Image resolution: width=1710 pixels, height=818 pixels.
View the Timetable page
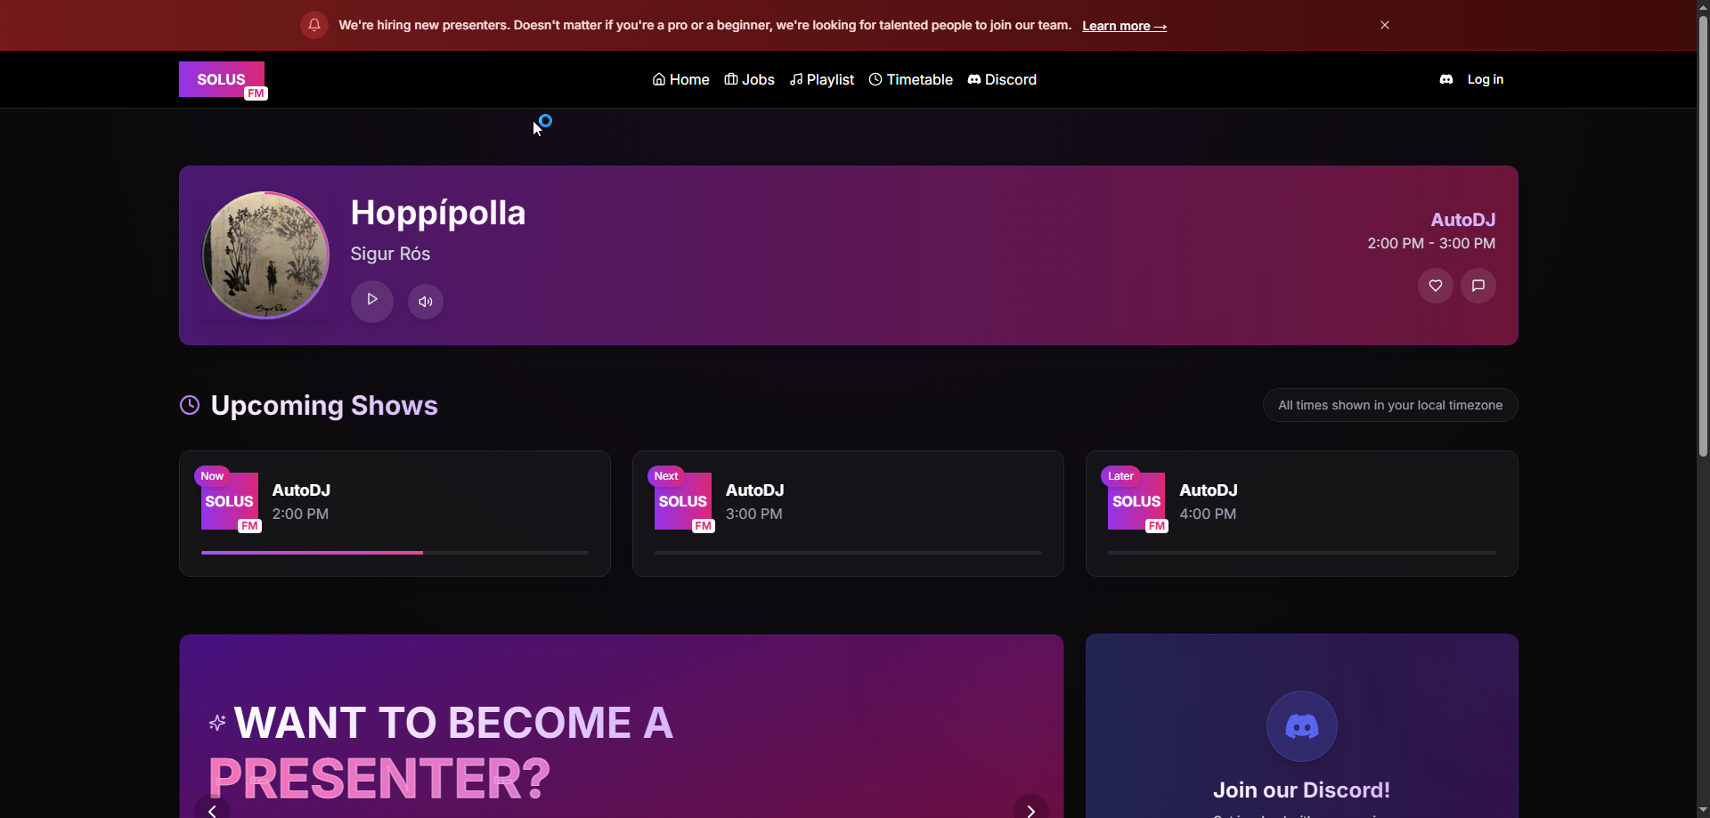tap(910, 79)
